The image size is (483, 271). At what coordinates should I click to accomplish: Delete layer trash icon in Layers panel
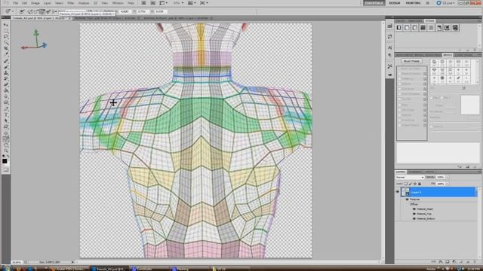click(475, 261)
